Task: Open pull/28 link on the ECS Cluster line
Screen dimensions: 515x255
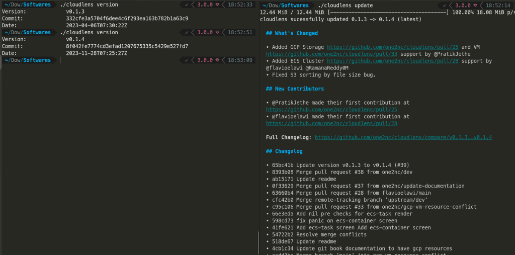Action: pos(392,61)
